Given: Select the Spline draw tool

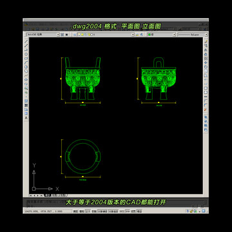Looking at the screenshot, I should (x=26, y=75).
